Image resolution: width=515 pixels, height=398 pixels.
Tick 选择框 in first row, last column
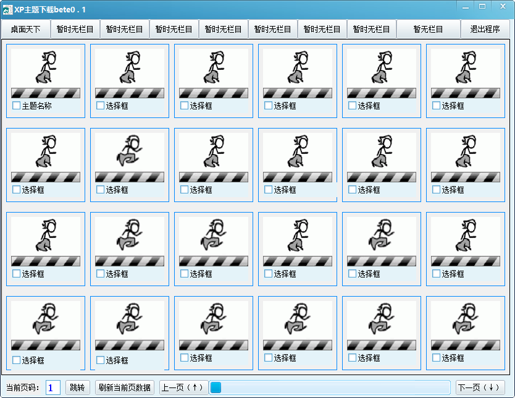(x=436, y=106)
